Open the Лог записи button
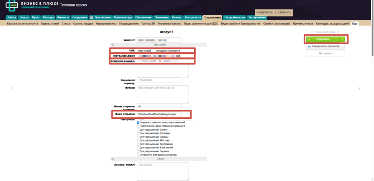The image size is (374, 181). tap(325, 53)
